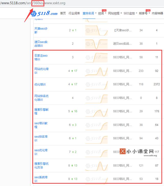Click the rank up arrow in 搜索引擎教程 row
The height and width of the screenshot is (186, 164).
coord(72,111)
